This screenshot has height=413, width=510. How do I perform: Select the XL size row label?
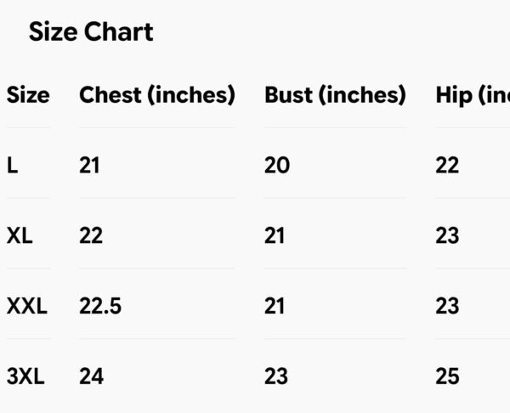[20, 235]
